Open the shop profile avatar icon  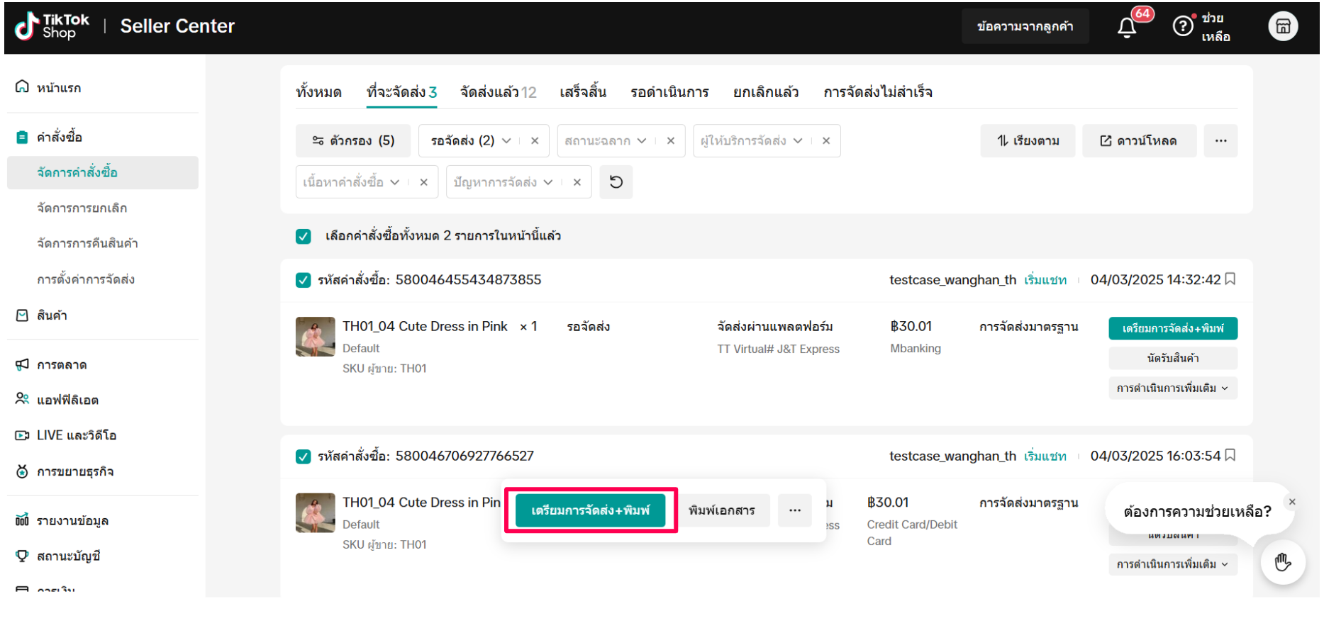tap(1282, 27)
